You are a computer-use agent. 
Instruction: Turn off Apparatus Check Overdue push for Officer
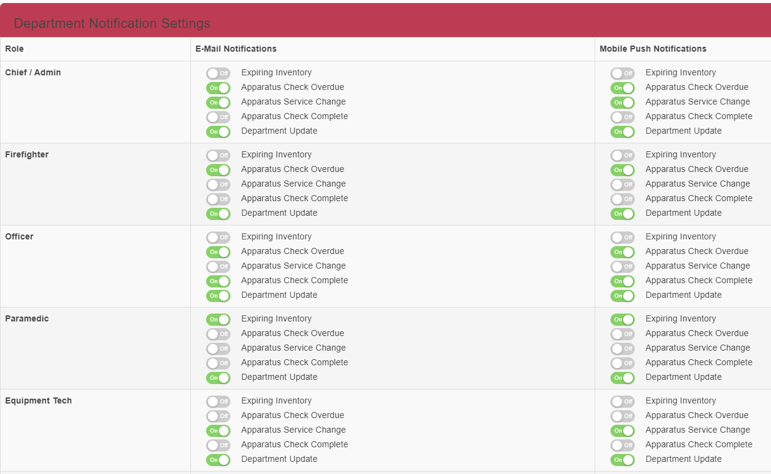pos(622,252)
